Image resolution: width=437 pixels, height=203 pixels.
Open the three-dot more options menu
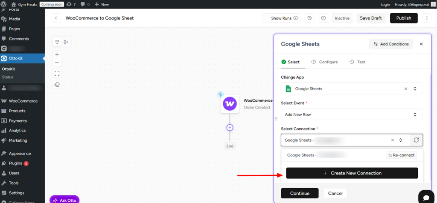point(426,18)
